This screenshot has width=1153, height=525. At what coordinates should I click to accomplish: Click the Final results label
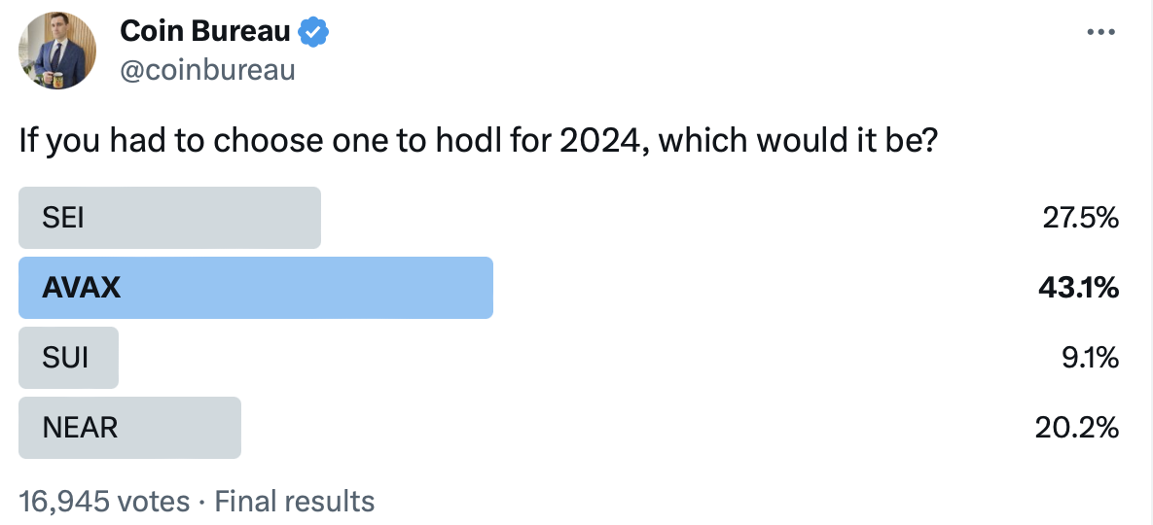pyautogui.click(x=294, y=502)
